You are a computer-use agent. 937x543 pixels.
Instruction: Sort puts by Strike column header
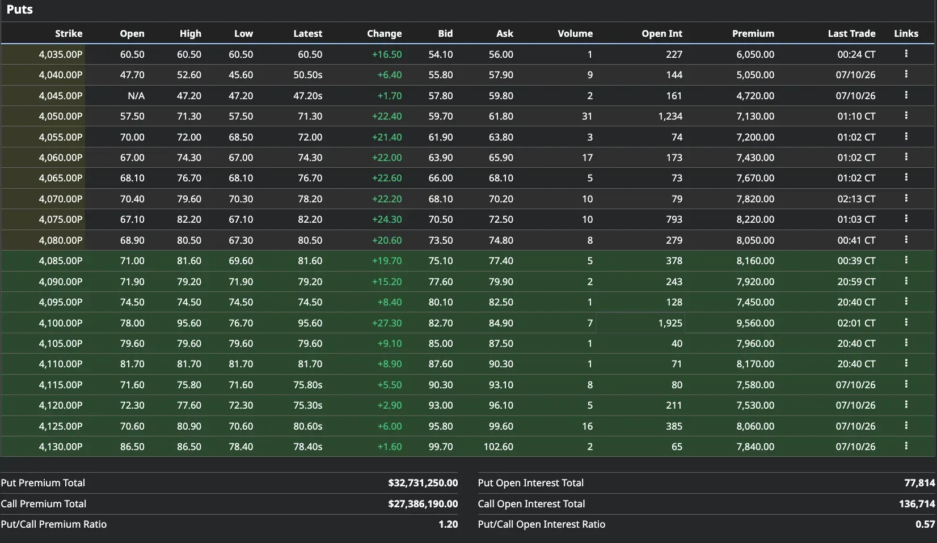pos(69,33)
